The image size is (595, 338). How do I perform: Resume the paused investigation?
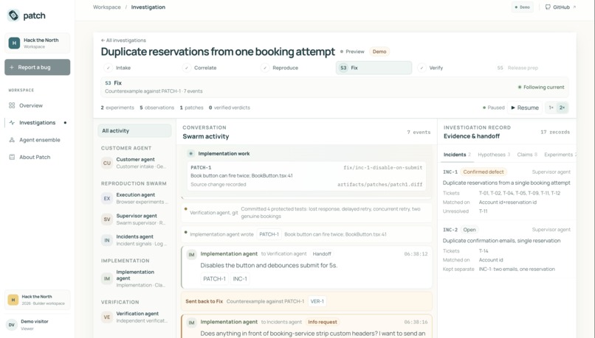pos(525,108)
